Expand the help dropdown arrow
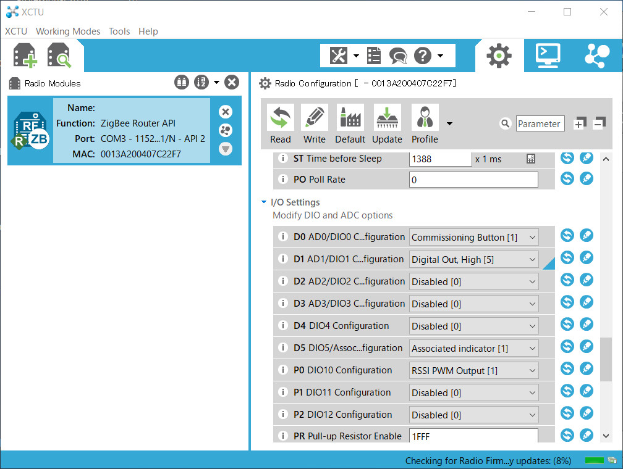The height and width of the screenshot is (469, 623). tap(440, 56)
